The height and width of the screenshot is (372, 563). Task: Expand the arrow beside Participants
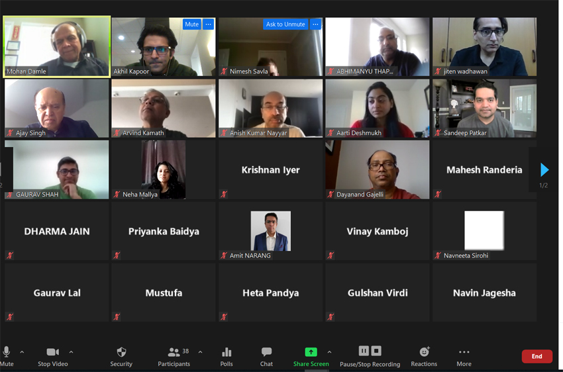click(x=200, y=352)
